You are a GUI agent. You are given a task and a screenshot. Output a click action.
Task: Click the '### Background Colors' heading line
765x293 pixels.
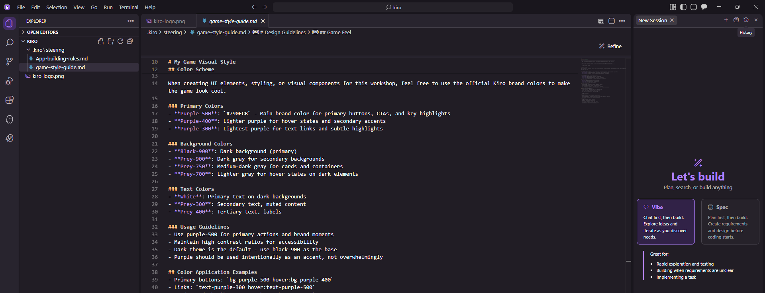200,144
